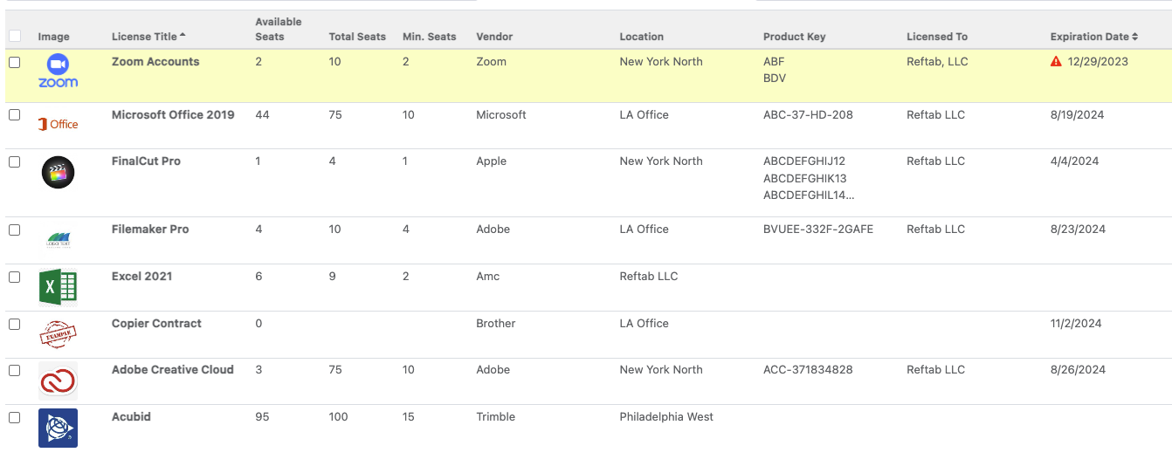Viewport: 1172px width, 473px height.
Task: Click Acubid's 95 available seats value
Action: (x=263, y=417)
